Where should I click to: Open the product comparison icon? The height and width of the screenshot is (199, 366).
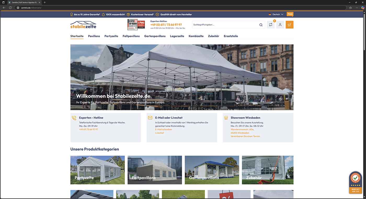[x=271, y=25]
